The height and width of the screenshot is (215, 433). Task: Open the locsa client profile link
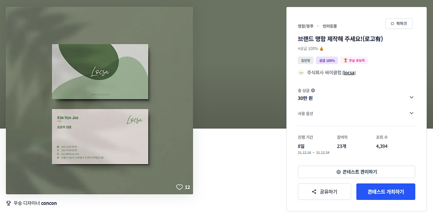pos(349,72)
